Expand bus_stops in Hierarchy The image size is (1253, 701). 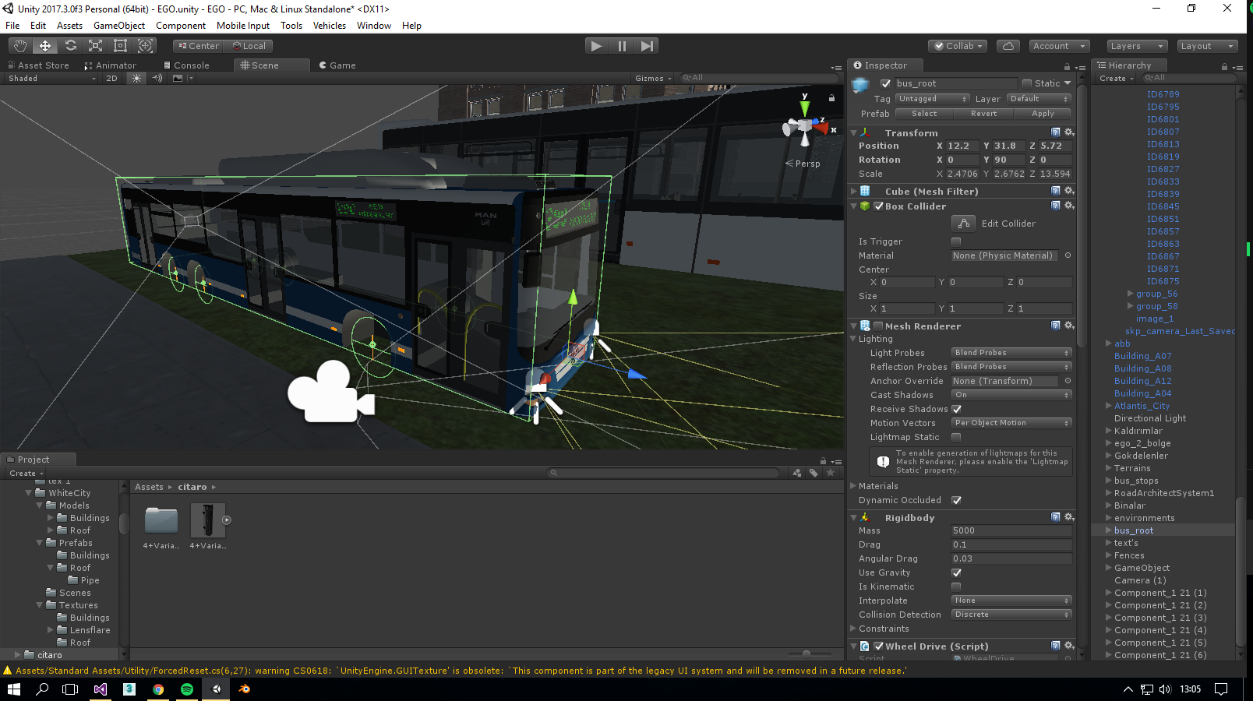(x=1108, y=481)
